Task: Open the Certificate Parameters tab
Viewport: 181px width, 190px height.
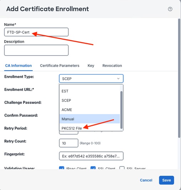Action: [60, 66]
